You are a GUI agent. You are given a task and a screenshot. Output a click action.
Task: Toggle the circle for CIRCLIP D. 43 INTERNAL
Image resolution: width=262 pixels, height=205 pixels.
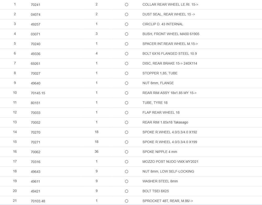click(127, 24)
